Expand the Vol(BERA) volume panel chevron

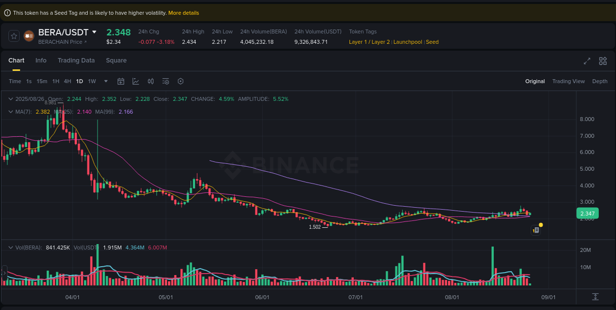click(10, 248)
